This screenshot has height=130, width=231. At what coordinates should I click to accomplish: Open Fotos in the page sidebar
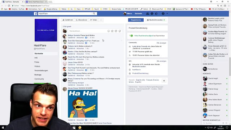[37, 62]
